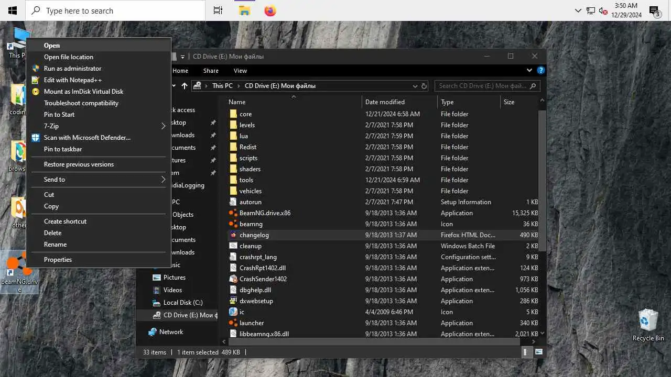Expand the Send to submenu

click(163, 180)
